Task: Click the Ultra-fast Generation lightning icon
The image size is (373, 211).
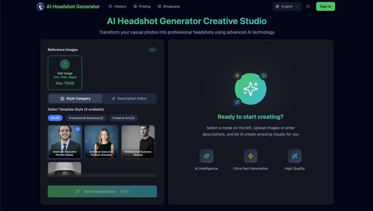Action: [251, 156]
